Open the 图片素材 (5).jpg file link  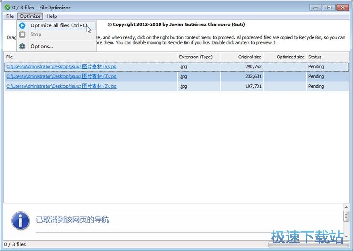tap(61, 67)
